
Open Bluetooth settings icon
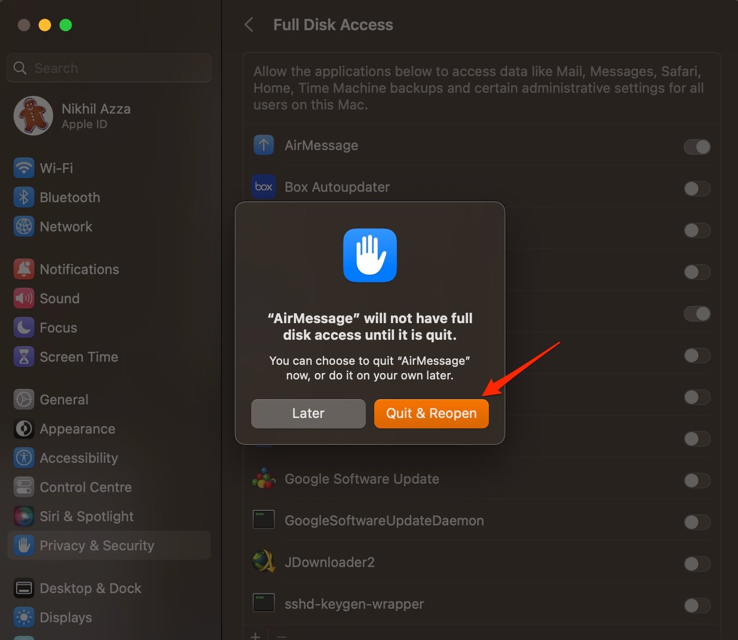tap(24, 197)
